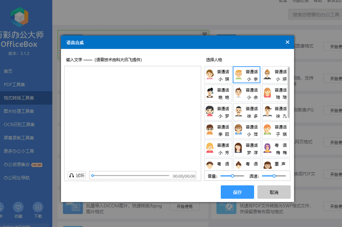Viewport: 342px width, 227px height.
Task: Select the 艳艳 voice avatar
Action: [x=218, y=93]
